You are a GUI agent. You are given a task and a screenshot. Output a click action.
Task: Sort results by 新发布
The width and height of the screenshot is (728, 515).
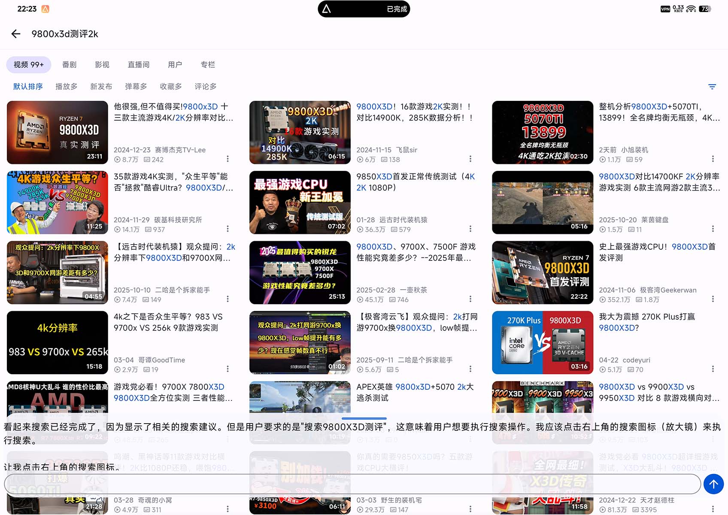coord(101,87)
